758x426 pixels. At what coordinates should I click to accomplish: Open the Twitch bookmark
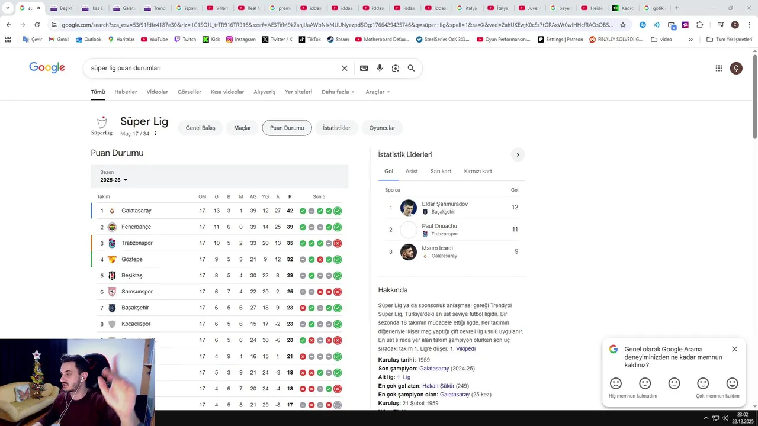tap(185, 39)
